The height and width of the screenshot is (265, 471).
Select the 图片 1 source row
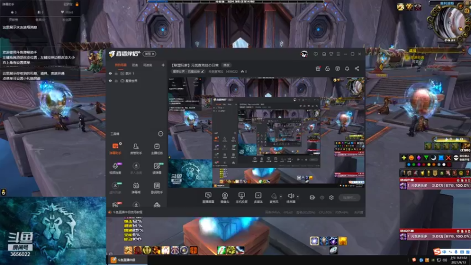[137, 73]
